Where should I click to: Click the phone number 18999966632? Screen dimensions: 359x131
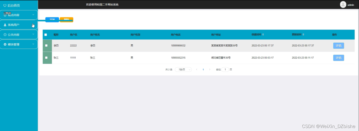(178, 46)
